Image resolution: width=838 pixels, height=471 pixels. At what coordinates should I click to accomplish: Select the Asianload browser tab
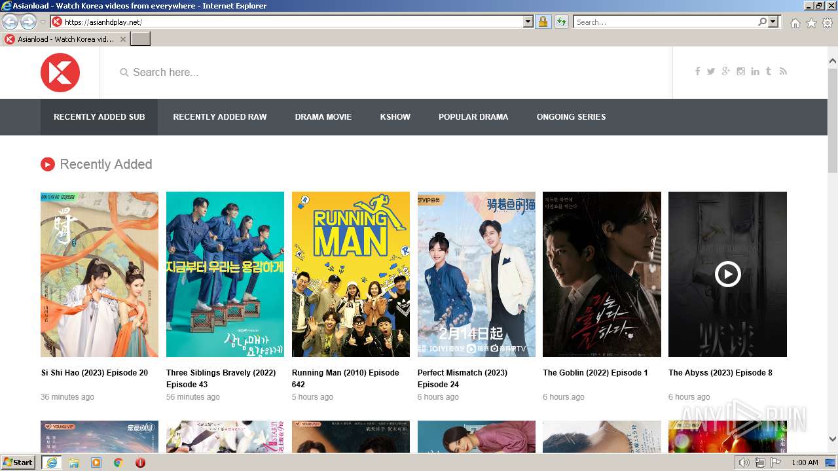pos(65,39)
